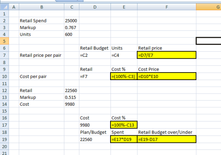Select column F header

click(167, 7)
